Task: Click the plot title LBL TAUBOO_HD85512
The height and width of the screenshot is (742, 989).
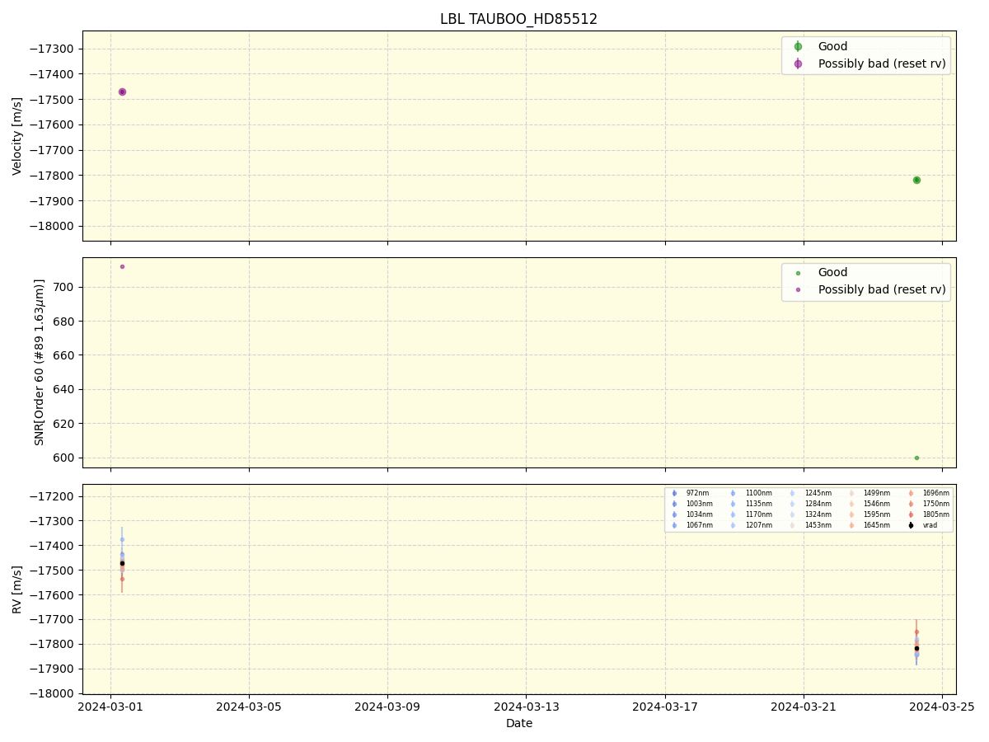Action: pyautogui.click(x=518, y=19)
